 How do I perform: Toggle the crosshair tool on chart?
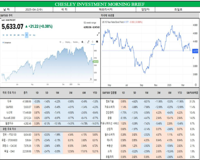coord(93,42)
